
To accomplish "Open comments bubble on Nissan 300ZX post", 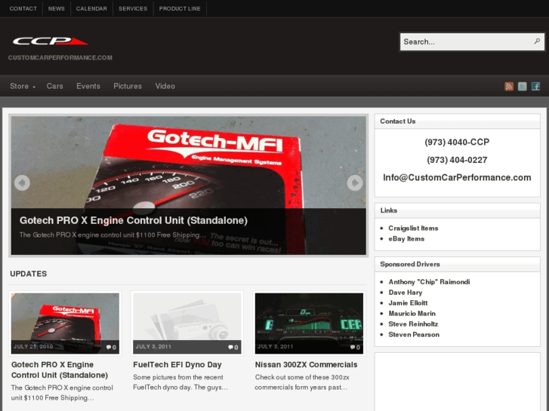I will point(355,348).
